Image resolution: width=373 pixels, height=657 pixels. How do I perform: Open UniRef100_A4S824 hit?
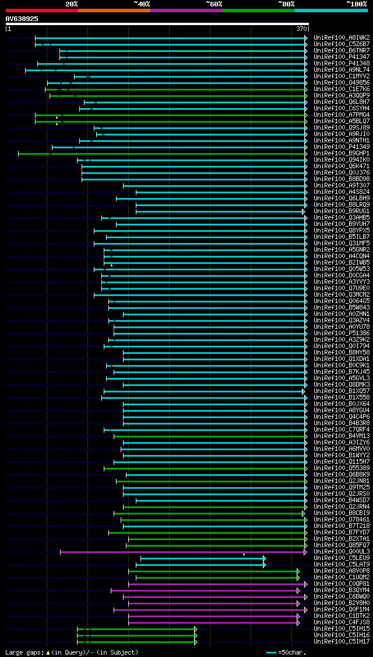(342, 192)
